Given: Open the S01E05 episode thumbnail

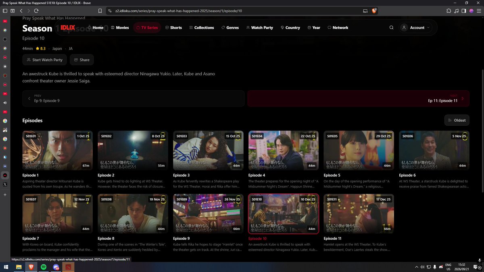Looking at the screenshot, I should pyautogui.click(x=359, y=150).
